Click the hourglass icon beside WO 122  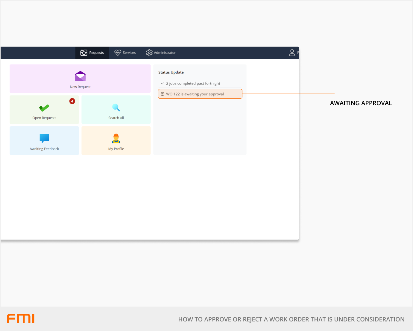[x=163, y=94]
